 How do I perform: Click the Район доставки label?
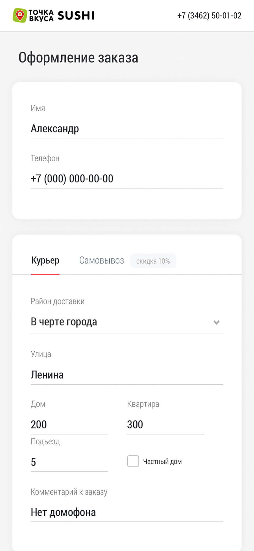pyautogui.click(x=57, y=301)
